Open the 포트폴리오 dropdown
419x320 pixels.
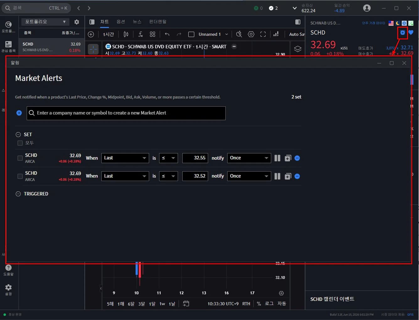(45, 22)
